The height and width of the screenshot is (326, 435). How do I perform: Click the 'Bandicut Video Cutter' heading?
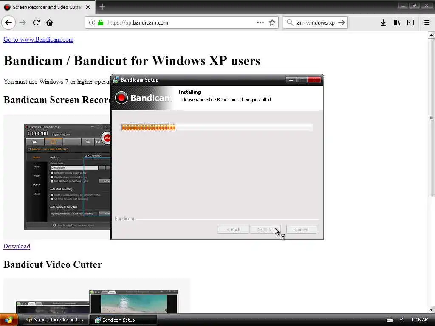point(53,264)
